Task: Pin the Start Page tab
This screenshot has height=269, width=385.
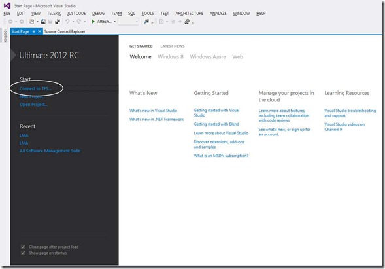Action: pos(33,31)
